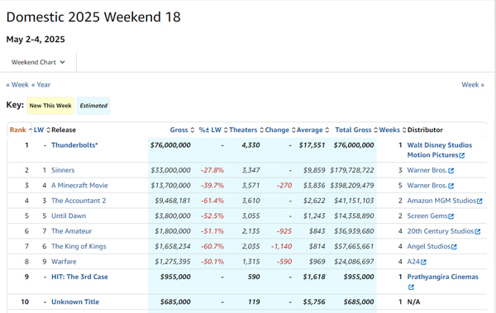The height and width of the screenshot is (313, 496).
Task: Open external link icon beside Walt Disney Studios
Action: 462,155
